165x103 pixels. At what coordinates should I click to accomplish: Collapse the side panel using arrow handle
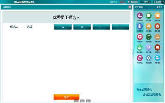click(133, 53)
